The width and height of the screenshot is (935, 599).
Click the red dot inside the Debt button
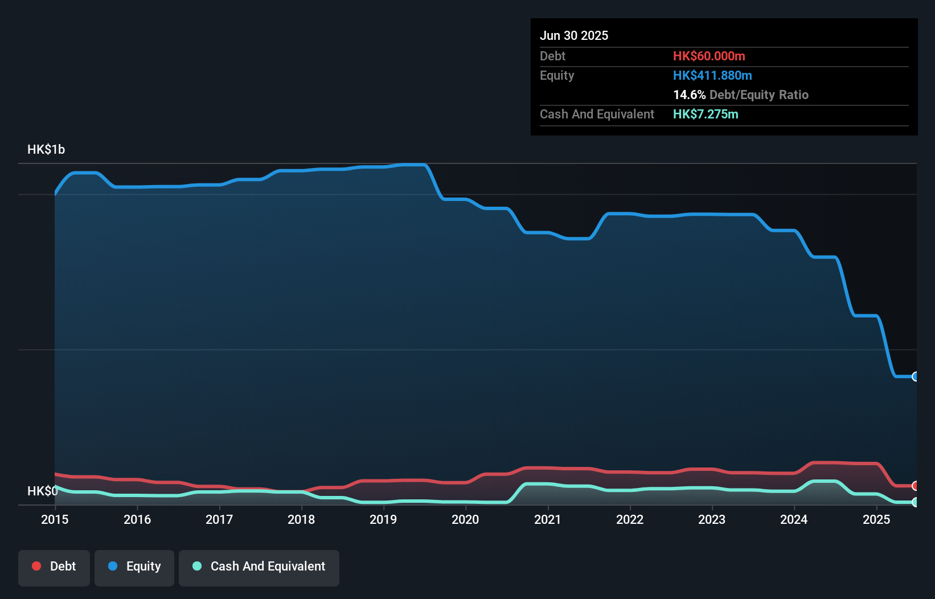pos(35,566)
